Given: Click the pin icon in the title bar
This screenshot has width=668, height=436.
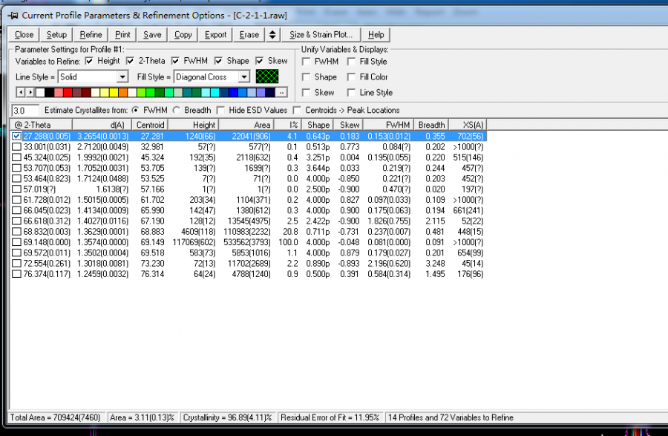Looking at the screenshot, I should pos(13,16).
